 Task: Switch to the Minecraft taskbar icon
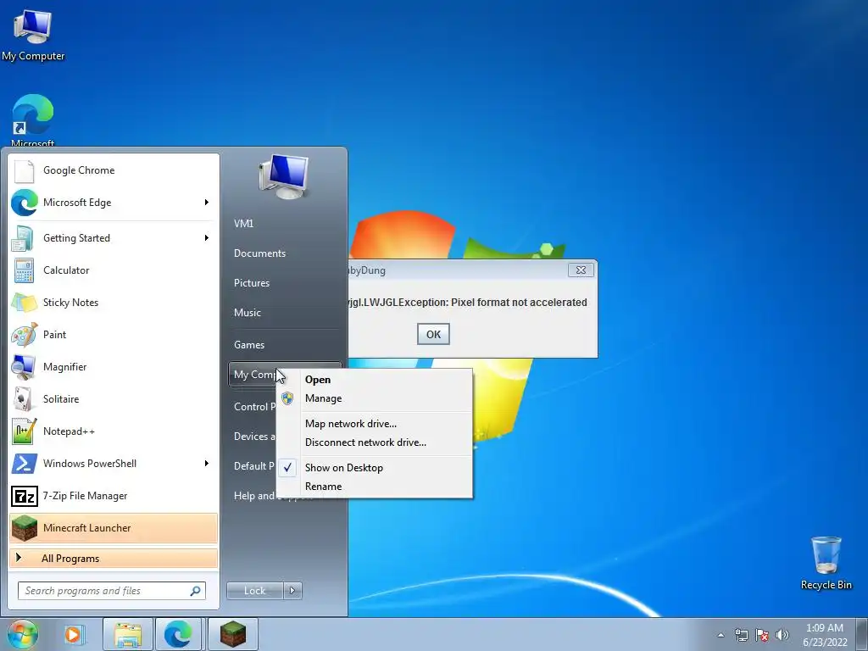(233, 634)
